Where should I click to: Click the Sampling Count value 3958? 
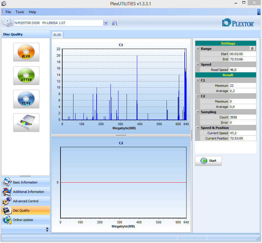coord(243,117)
